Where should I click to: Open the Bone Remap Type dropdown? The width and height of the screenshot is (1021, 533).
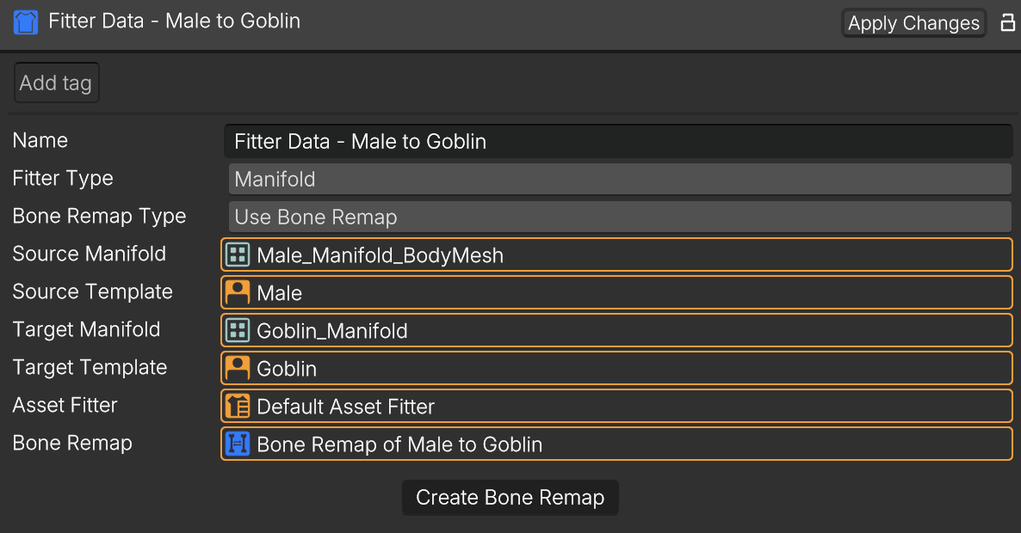[620, 217]
